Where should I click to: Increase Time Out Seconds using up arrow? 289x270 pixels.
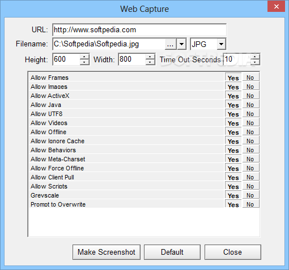pyautogui.click(x=255, y=57)
